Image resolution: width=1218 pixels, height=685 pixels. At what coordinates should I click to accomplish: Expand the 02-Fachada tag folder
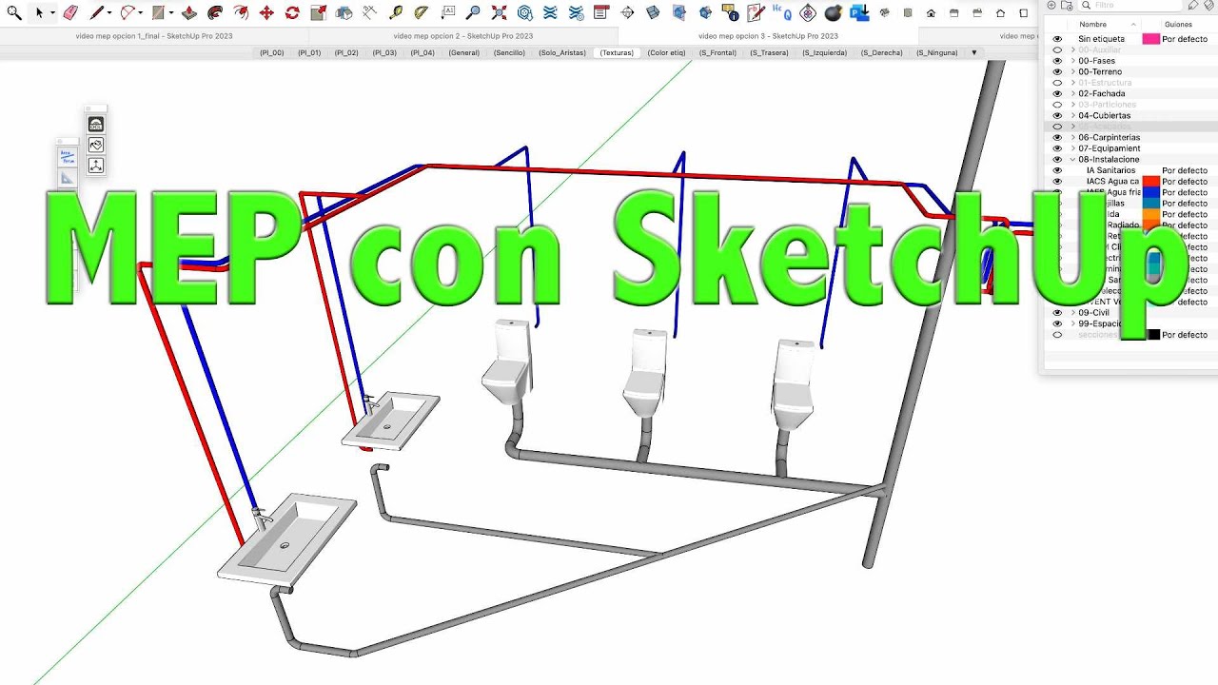[x=1073, y=93]
